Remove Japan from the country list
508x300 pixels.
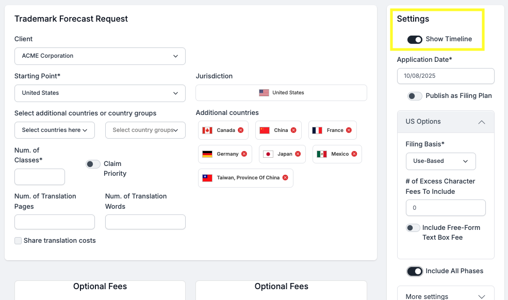[x=298, y=154]
